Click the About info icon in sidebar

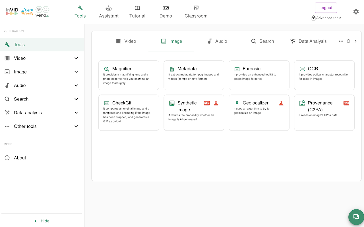(7, 158)
